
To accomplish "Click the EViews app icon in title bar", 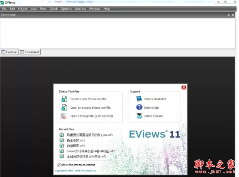I will tap(3, 3).
